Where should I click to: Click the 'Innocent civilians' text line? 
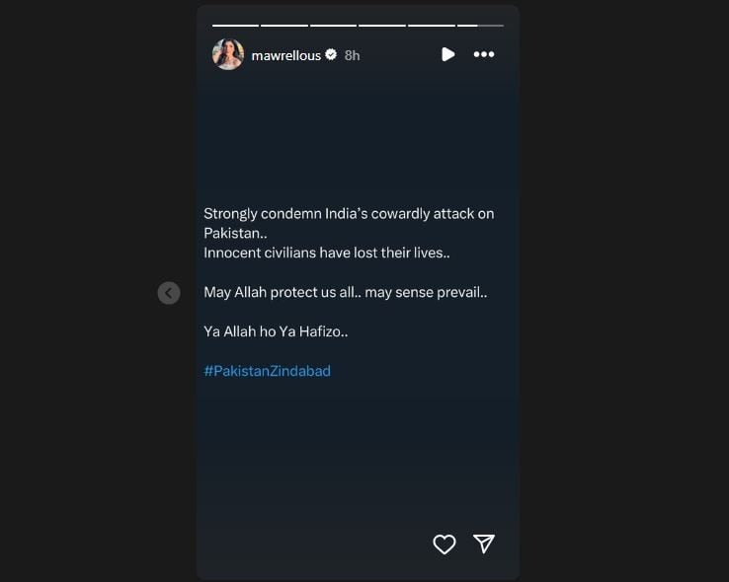point(327,253)
